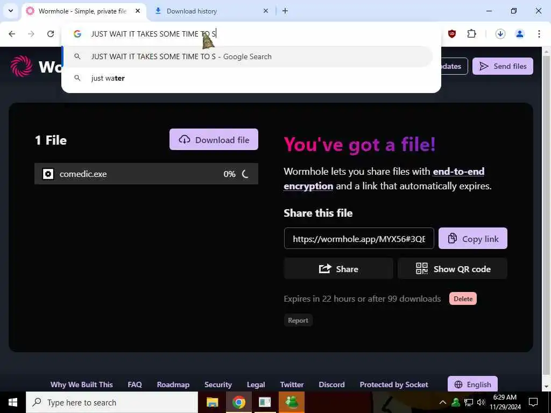This screenshot has width=551, height=413.
Task: Click the loading spinner next to 0%
Action: [245, 174]
